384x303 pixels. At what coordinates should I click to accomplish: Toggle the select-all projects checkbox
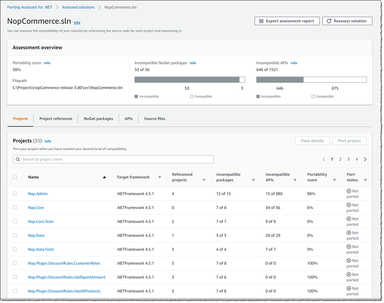coord(15,177)
